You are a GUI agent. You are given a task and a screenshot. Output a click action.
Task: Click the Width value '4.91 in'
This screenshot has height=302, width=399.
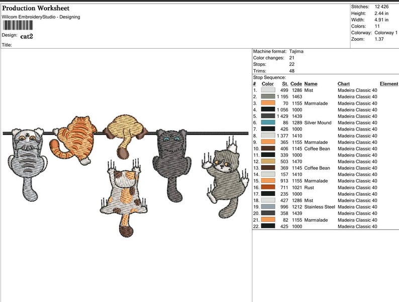[381, 20]
